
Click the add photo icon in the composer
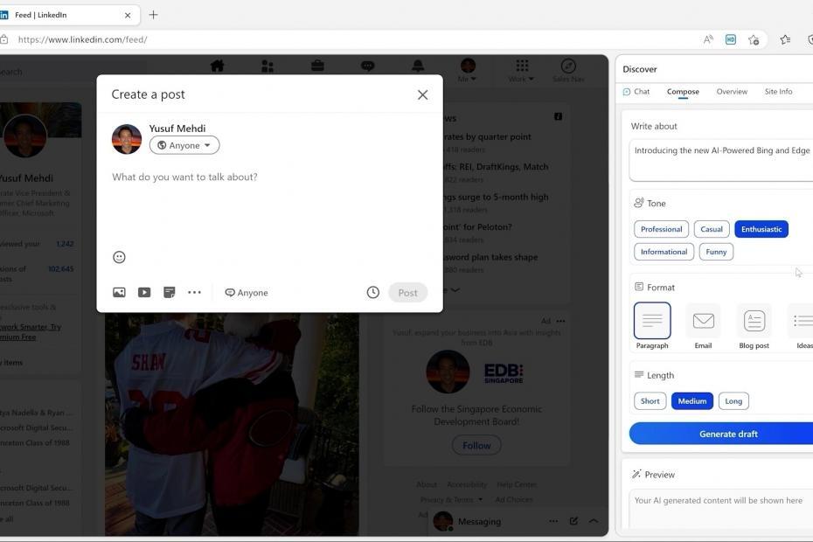click(x=118, y=292)
